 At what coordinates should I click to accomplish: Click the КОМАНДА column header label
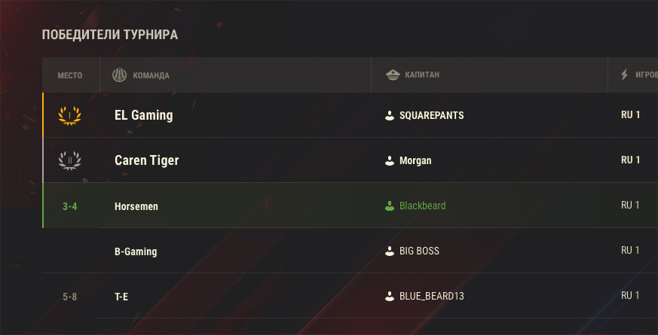151,75
